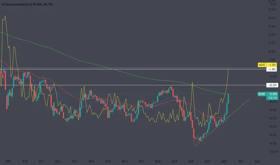Click the 2016 label on time axis
This screenshot has width=280, height=165.
[x=124, y=161]
